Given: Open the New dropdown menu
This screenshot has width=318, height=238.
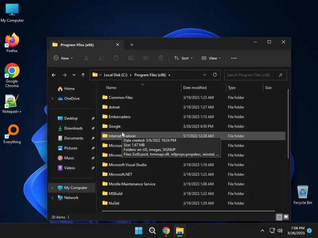Looking at the screenshot, I should click(x=63, y=58).
